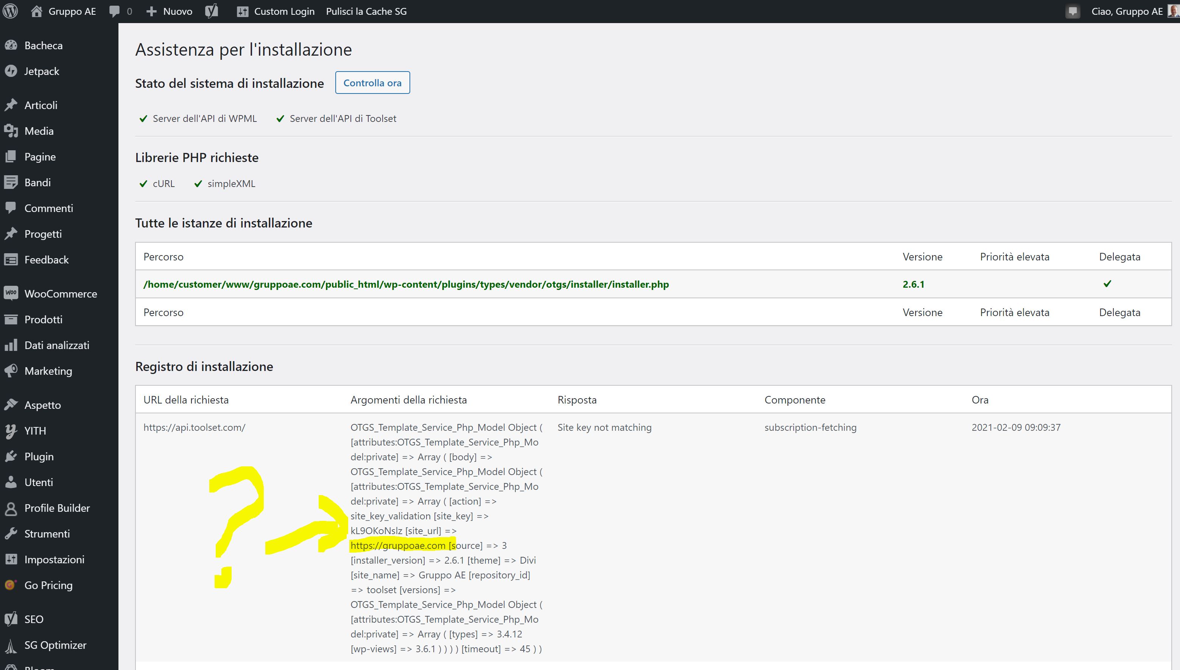
Task: Click the Risposta column header
Action: (x=577, y=400)
